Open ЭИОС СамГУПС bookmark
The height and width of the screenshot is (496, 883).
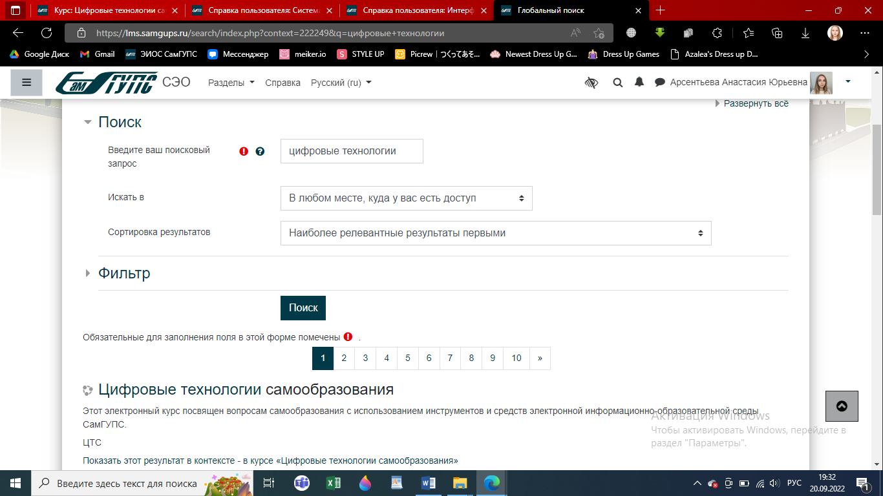[162, 54]
